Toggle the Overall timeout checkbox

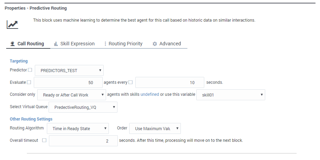coord(44,140)
